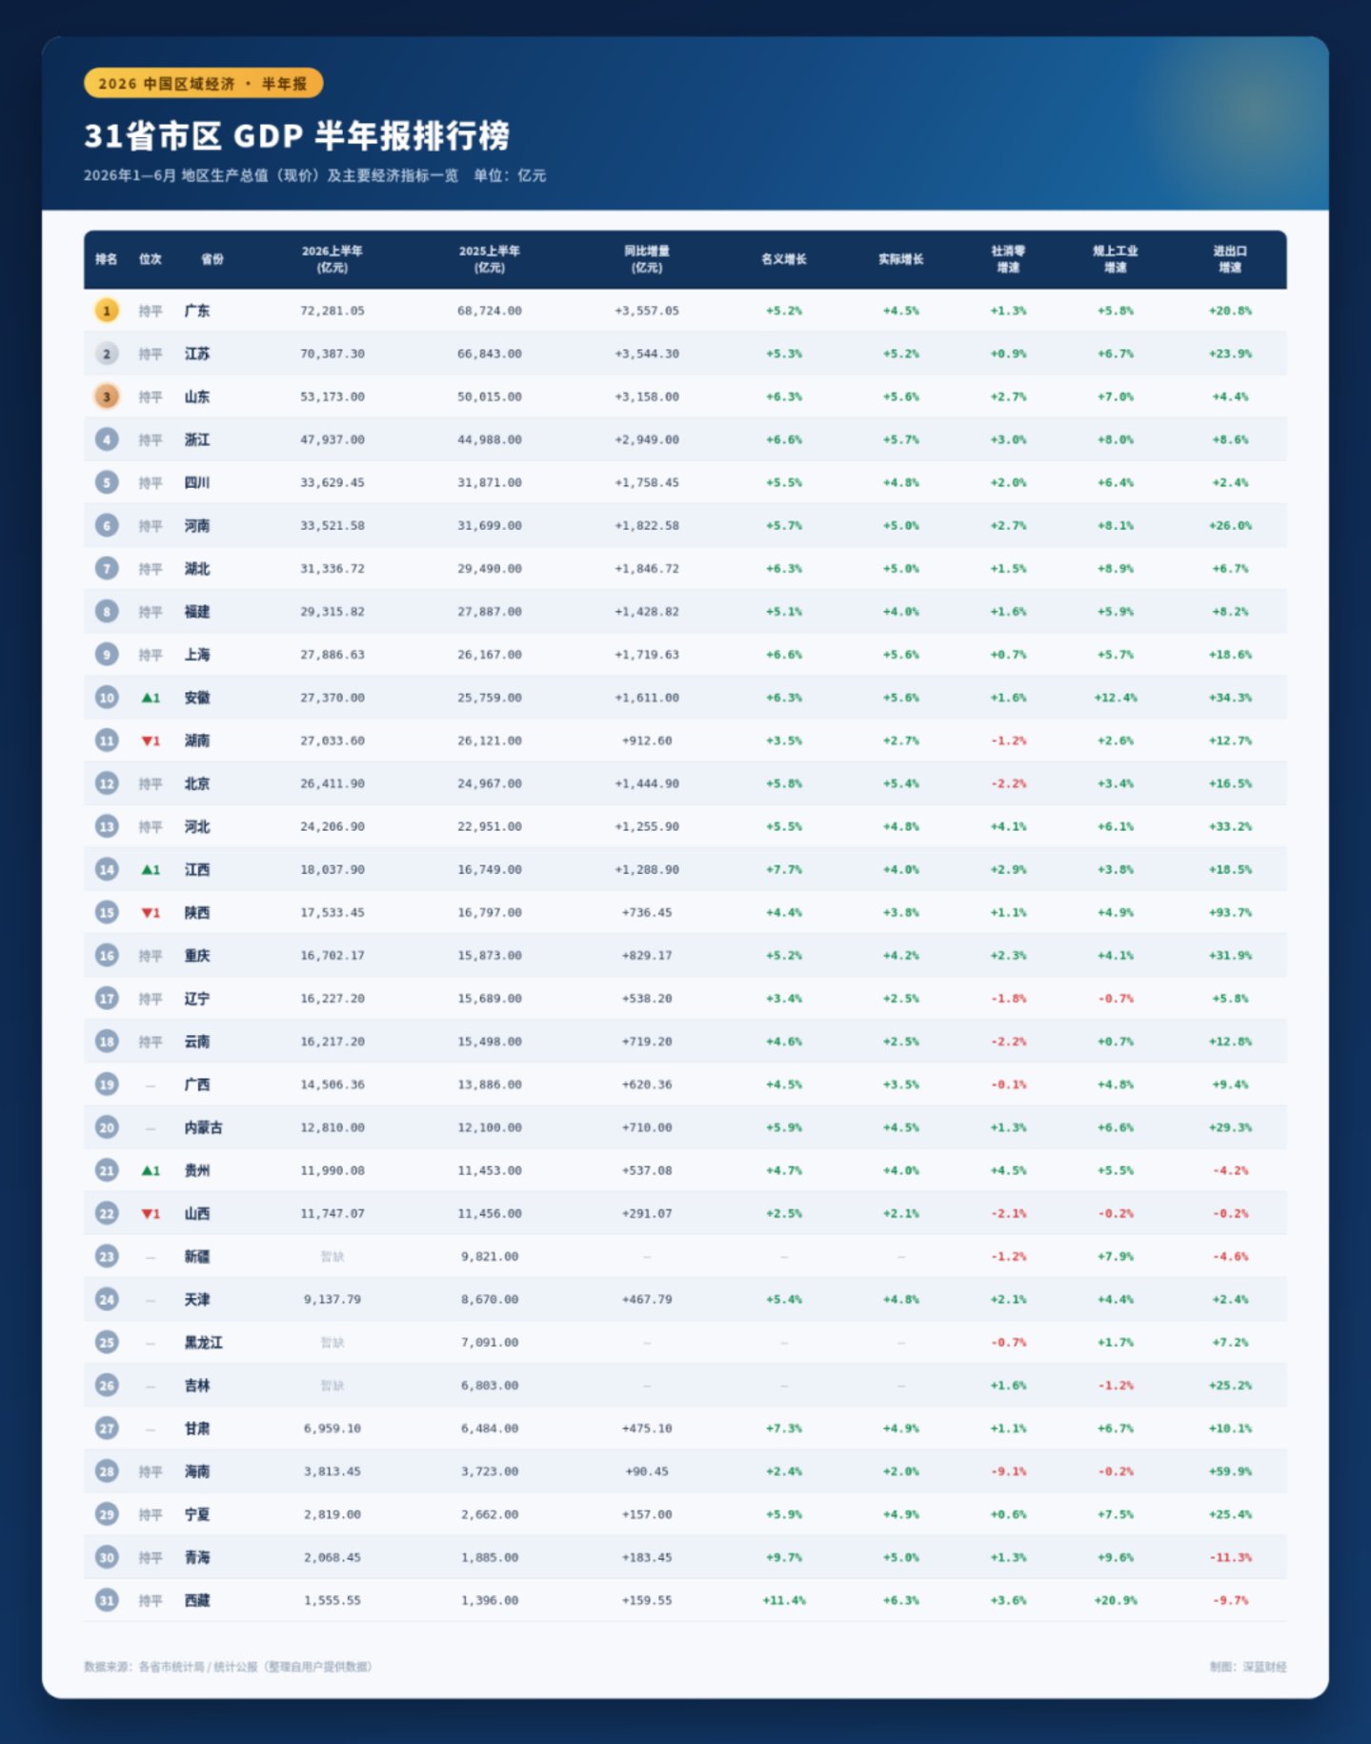Click the red down arrow beside 陕西
Viewport: 1371px width, 1744px height.
pyautogui.click(x=147, y=912)
